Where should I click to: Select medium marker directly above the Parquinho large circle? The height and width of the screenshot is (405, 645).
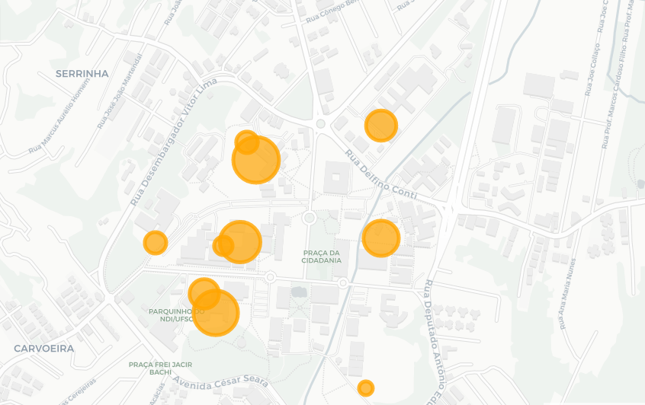click(204, 293)
